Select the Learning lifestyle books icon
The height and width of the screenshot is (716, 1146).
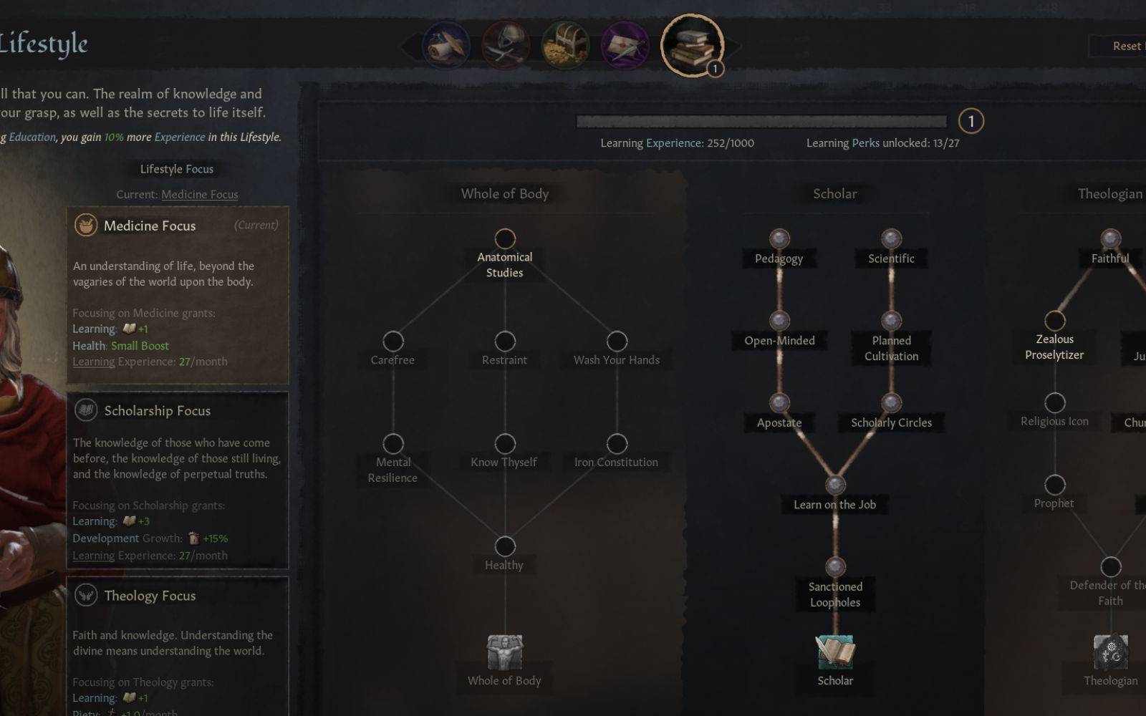[692, 45]
